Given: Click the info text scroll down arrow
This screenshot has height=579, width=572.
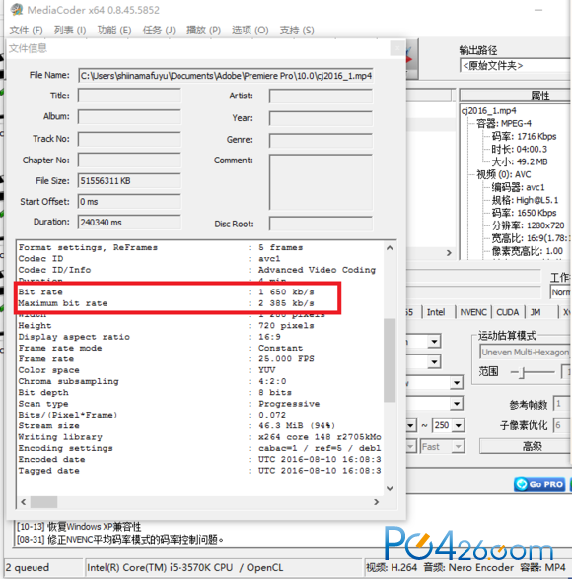Looking at the screenshot, I should coord(390,488).
